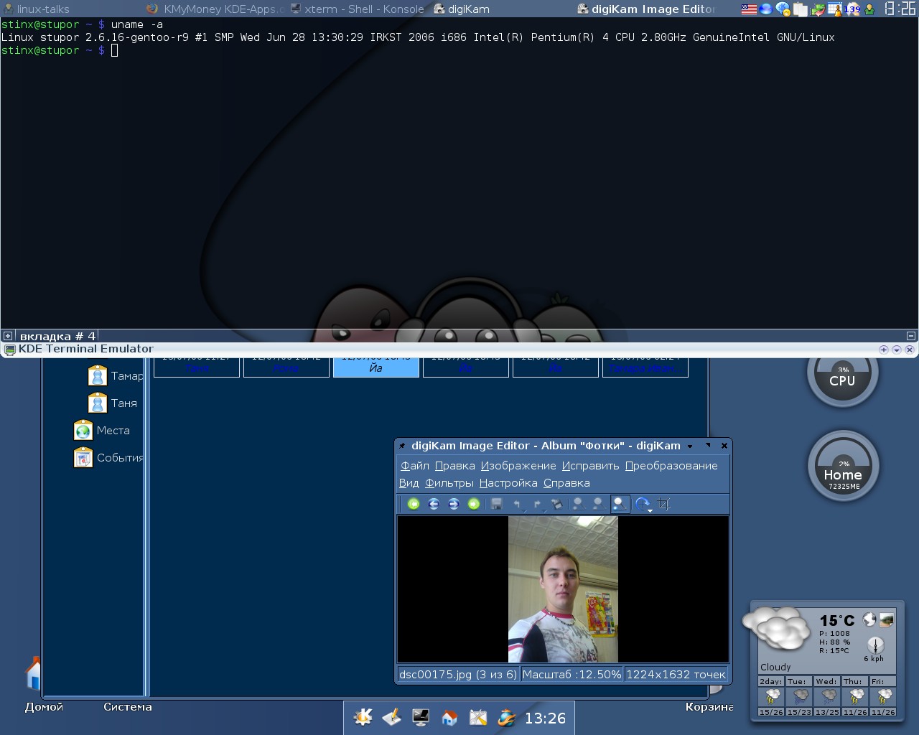Image resolution: width=919 pixels, height=735 pixels.
Task: Select the highlighted Йа thumbnail
Action: 375,367
